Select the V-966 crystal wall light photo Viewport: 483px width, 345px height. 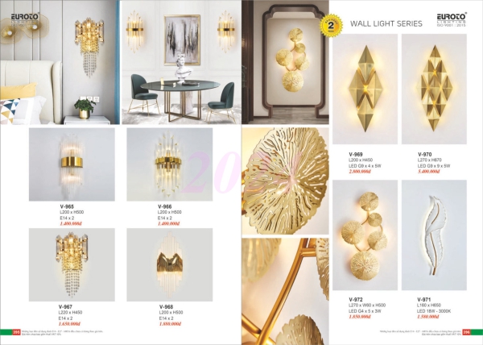(170, 164)
